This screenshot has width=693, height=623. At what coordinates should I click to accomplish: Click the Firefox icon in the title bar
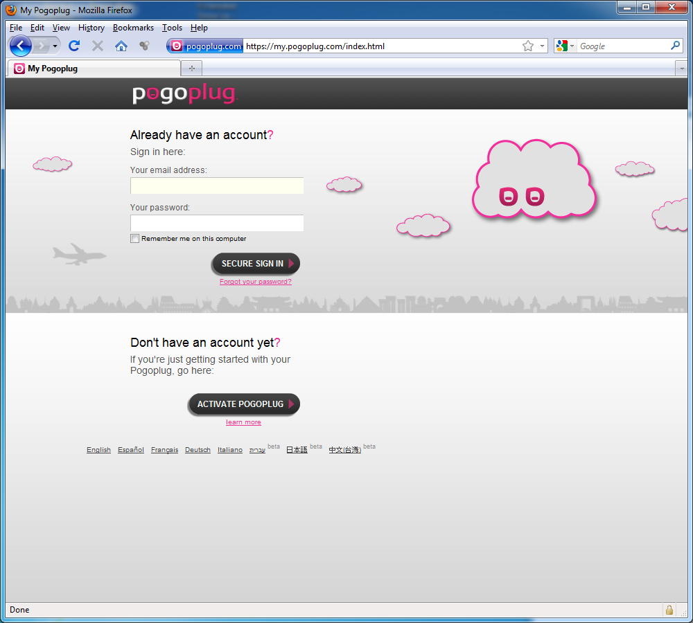tap(11, 10)
